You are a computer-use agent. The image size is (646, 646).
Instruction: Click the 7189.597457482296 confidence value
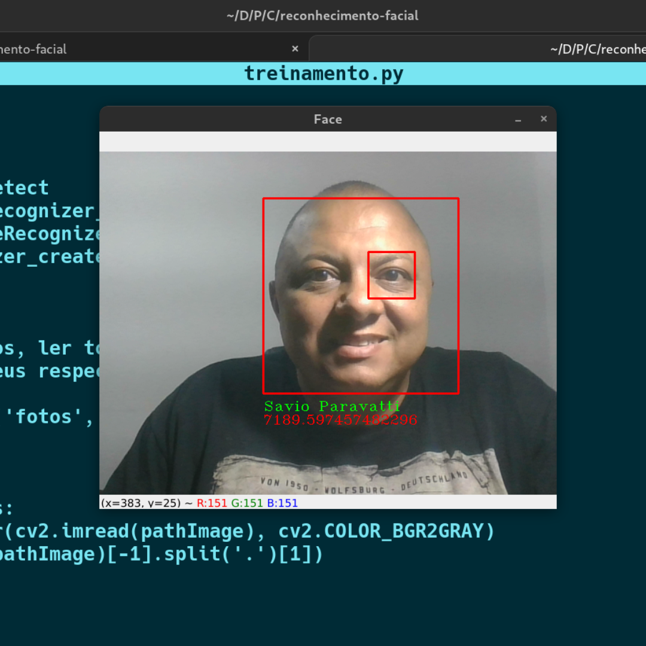tap(340, 420)
